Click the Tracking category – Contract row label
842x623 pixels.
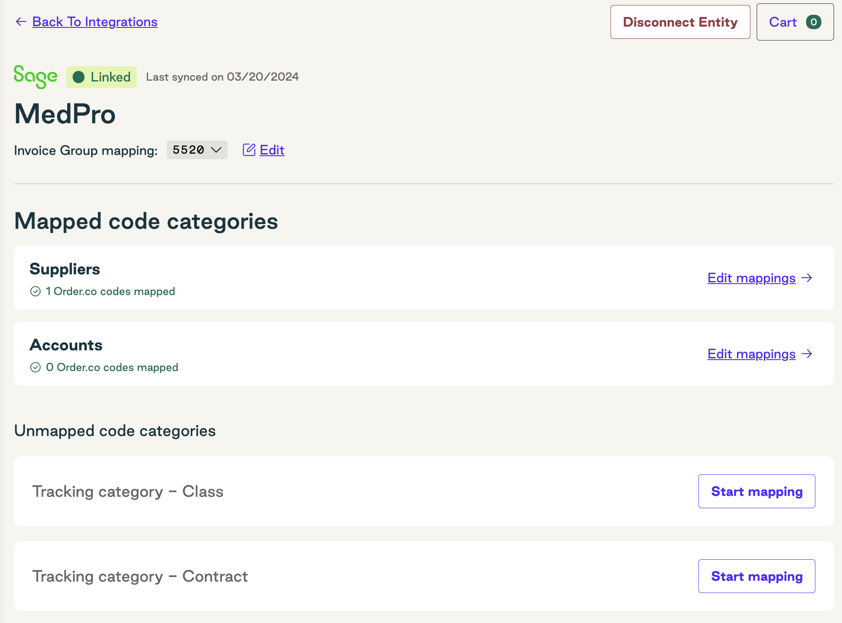140,576
